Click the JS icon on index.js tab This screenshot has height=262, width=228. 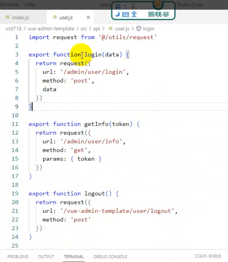(7, 17)
